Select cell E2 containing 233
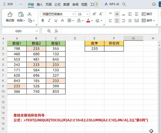This screenshot has height=133, width=161. tap(95, 49)
